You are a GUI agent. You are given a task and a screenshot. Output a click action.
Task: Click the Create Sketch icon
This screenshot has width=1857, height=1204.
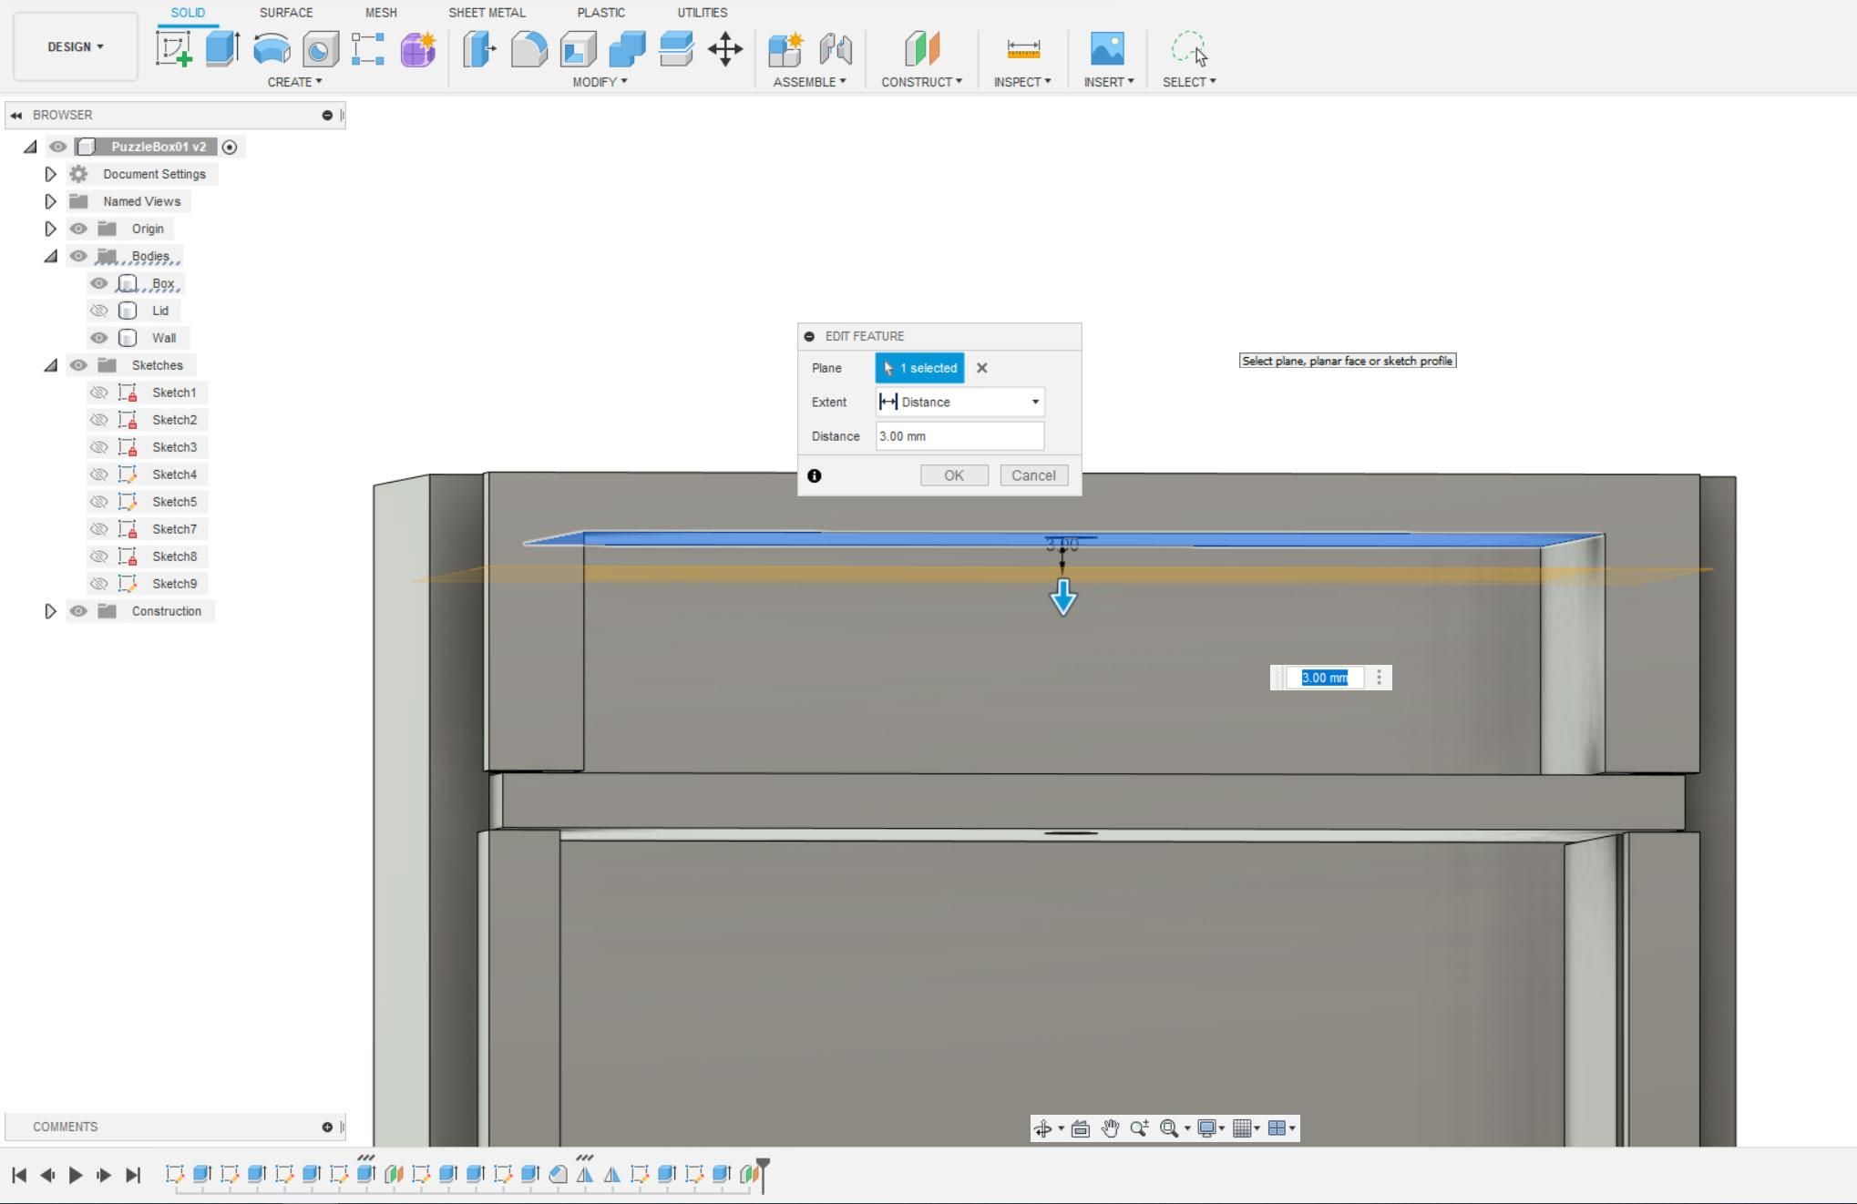coord(173,48)
